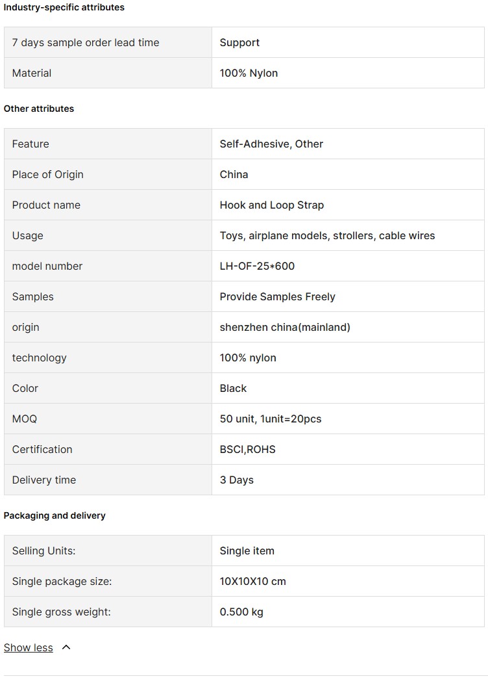Click the Packaging and delivery heading
Image resolution: width=488 pixels, height=687 pixels.
(x=55, y=515)
